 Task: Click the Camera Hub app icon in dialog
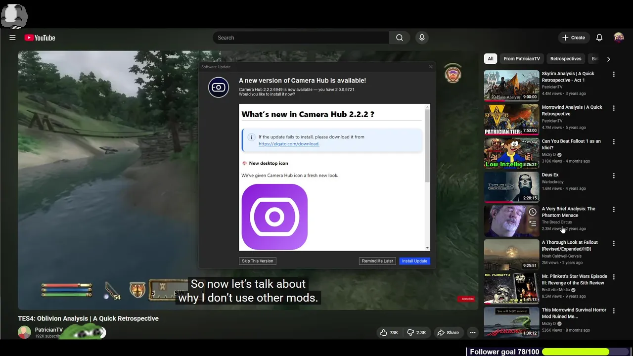click(x=219, y=88)
